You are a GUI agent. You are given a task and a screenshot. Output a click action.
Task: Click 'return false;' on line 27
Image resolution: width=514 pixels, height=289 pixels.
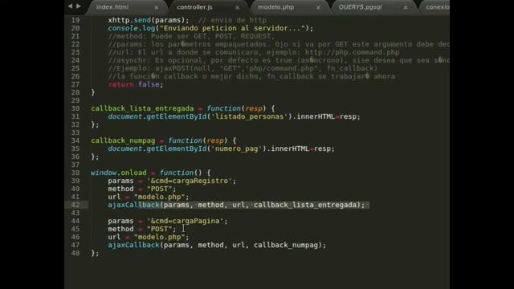coord(136,84)
